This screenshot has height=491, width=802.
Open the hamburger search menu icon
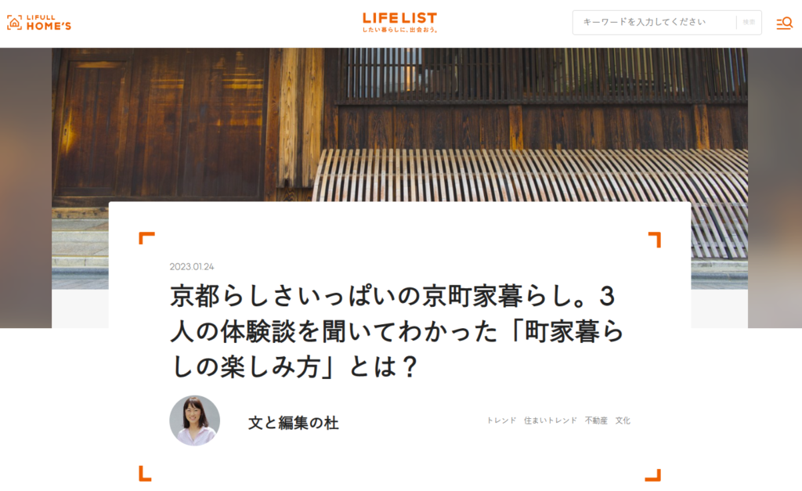tap(784, 23)
